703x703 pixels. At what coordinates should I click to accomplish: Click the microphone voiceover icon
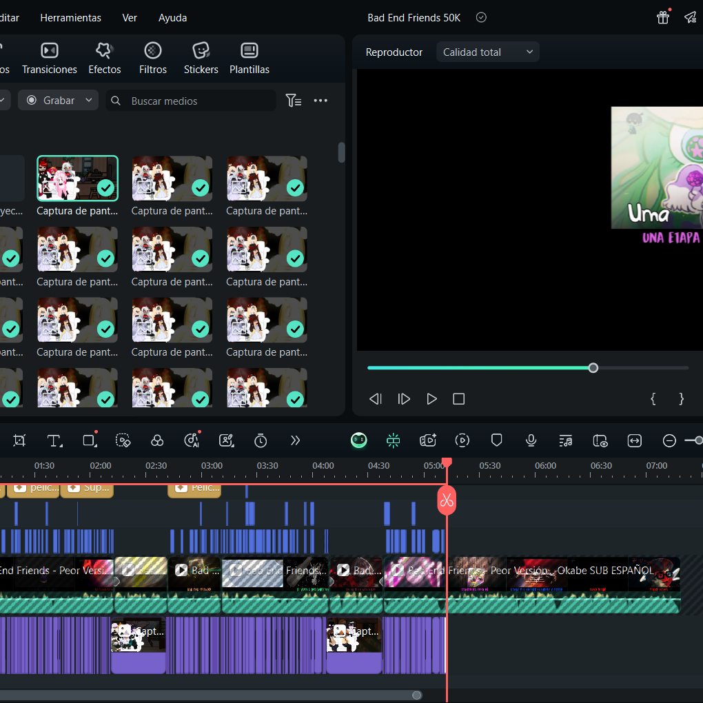coord(531,440)
